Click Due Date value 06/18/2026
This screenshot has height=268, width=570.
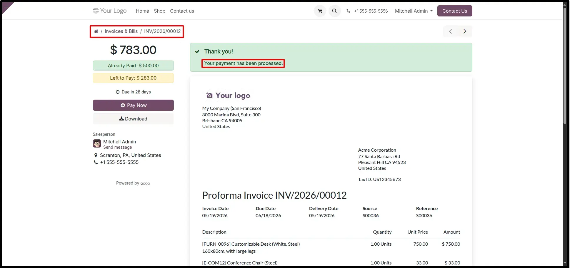[268, 216]
